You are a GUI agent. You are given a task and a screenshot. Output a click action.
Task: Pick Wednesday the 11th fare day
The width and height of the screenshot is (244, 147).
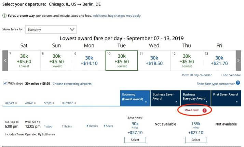[154, 61]
